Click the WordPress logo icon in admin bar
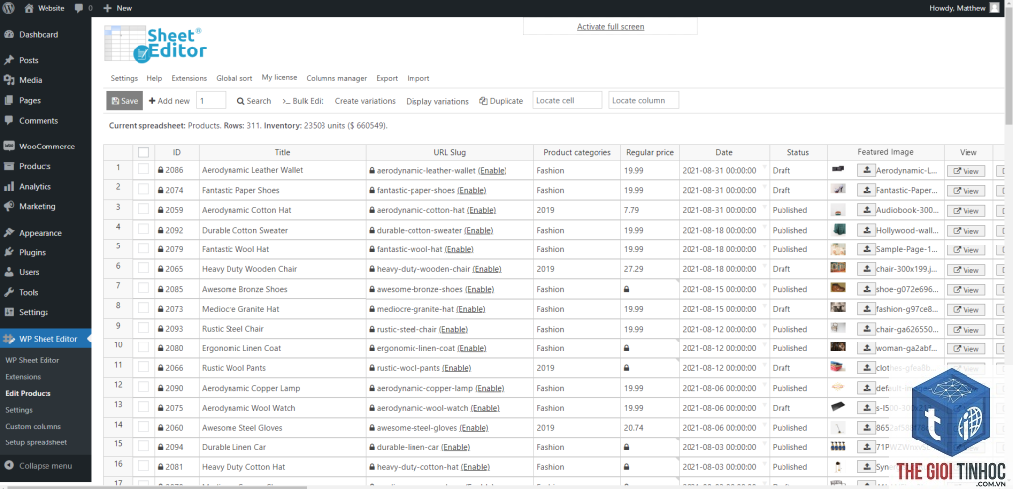Screen dimensions: 1013x489 coord(9,8)
